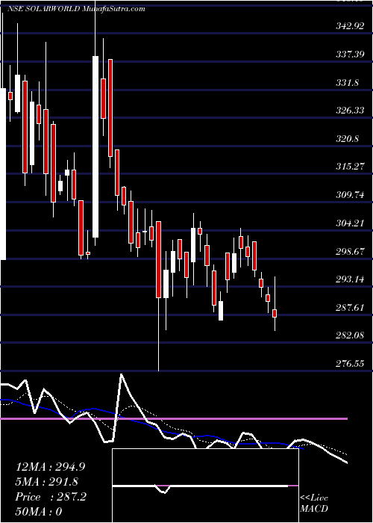The width and height of the screenshot is (373, 523).
Task: Select the 293.14 price axis label
Action: point(351,279)
